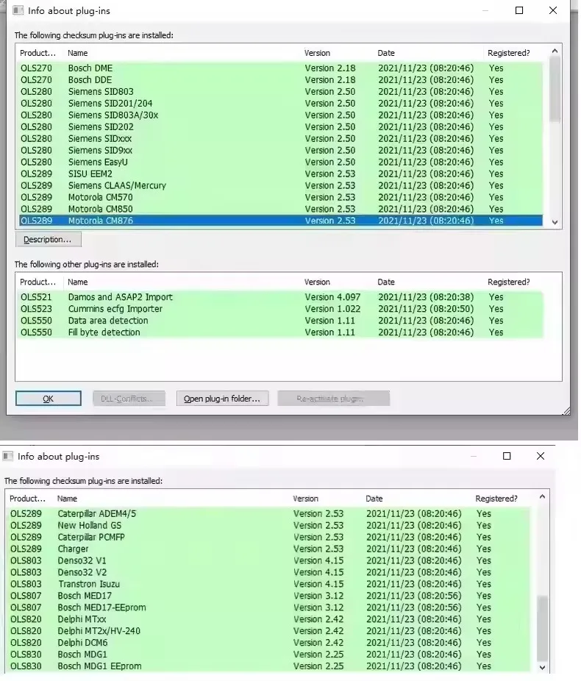The width and height of the screenshot is (581, 681).
Task: Click the upper window's title bar icon
Action: 18,10
